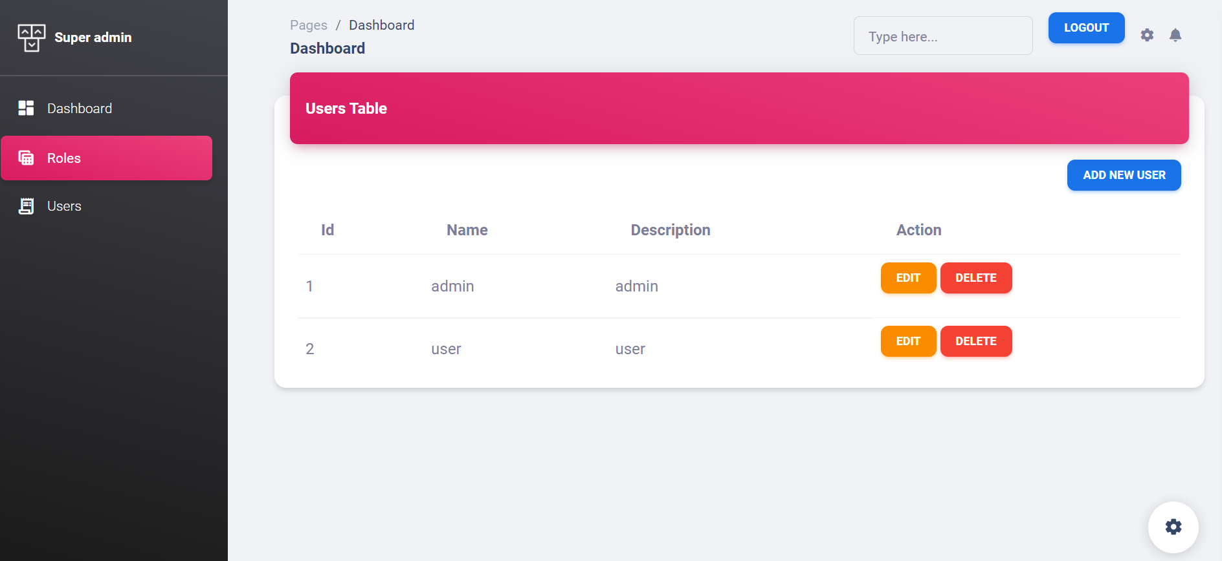This screenshot has height=561, width=1222.
Task: Edit the user role row
Action: coord(908,341)
